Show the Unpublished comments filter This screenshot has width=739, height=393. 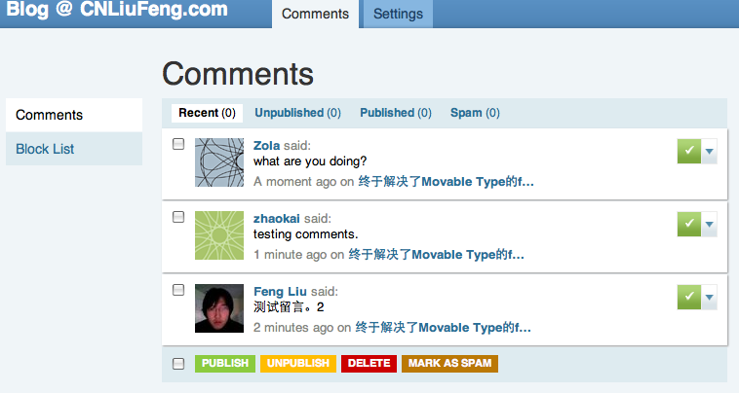[x=297, y=113]
